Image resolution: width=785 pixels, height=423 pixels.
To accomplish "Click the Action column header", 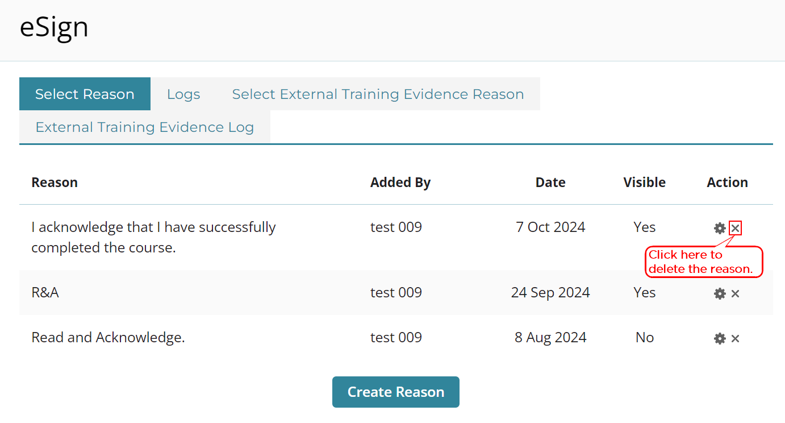I will pyautogui.click(x=728, y=183).
